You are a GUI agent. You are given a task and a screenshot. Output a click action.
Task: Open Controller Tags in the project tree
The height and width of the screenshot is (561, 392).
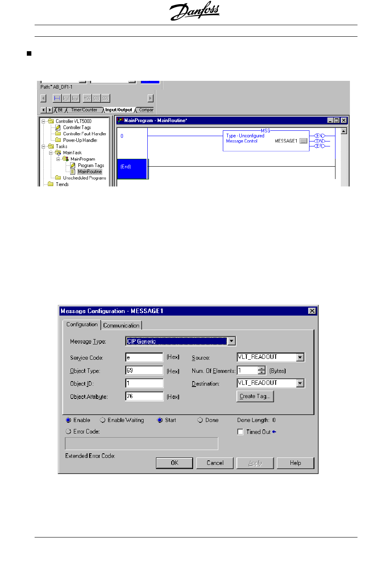[x=77, y=127]
